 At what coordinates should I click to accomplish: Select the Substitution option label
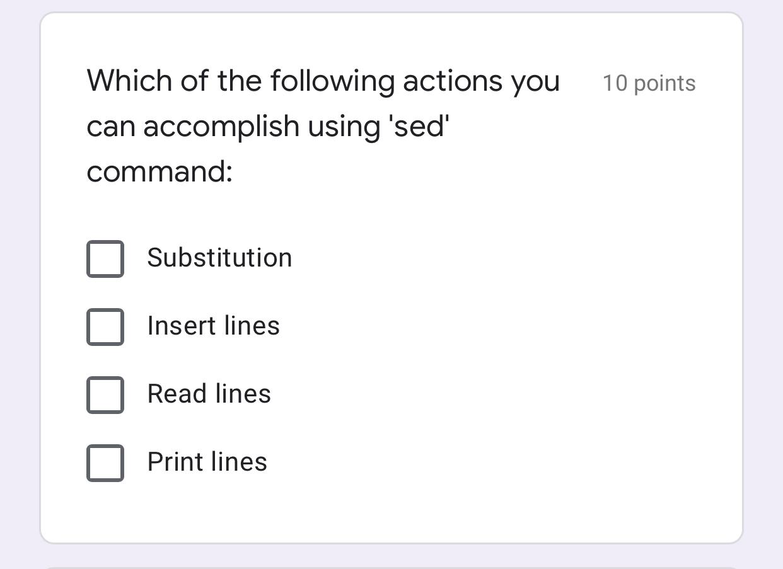[219, 258]
